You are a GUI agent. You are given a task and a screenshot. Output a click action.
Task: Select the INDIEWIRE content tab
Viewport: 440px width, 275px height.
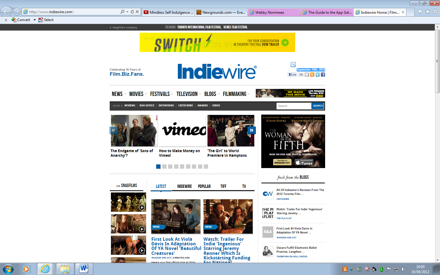click(x=185, y=186)
